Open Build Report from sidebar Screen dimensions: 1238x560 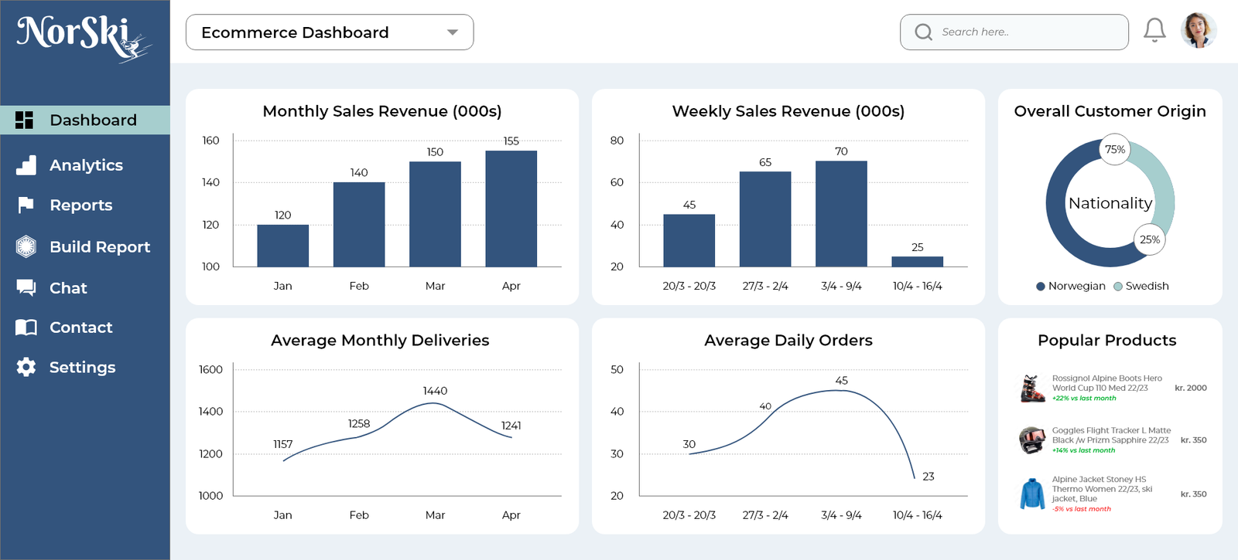(x=100, y=247)
